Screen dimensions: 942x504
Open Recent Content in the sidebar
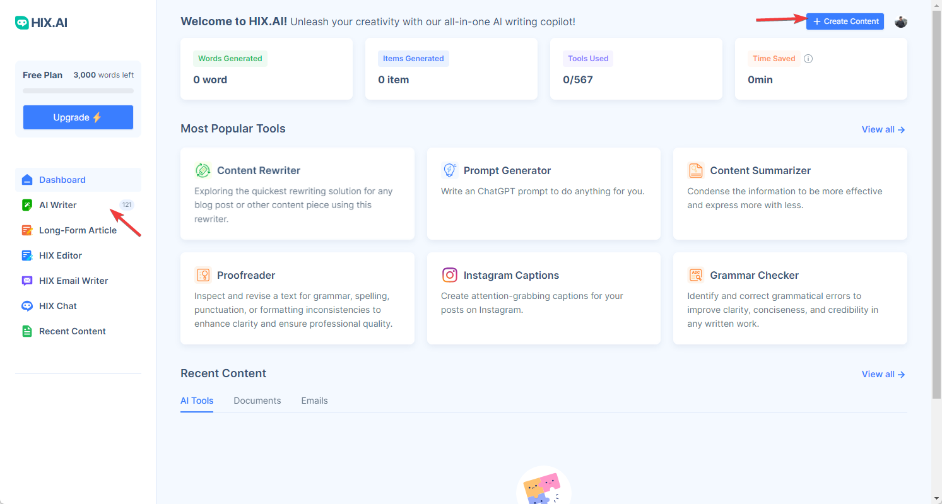pyautogui.click(x=78, y=331)
